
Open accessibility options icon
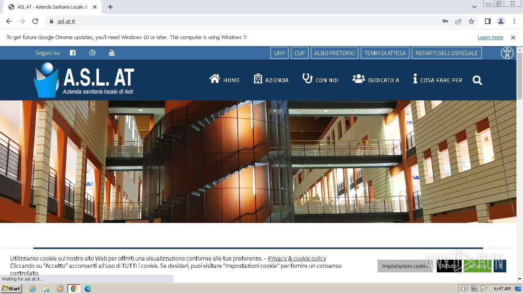[507, 53]
